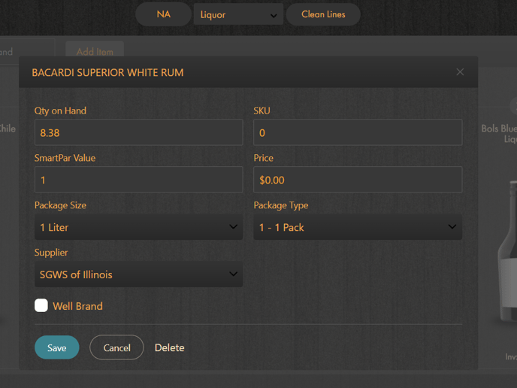Click the bottle thumbnail behind the dialog

coord(507,250)
